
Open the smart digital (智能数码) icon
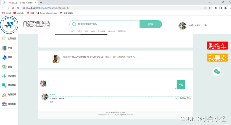pos(4,104)
